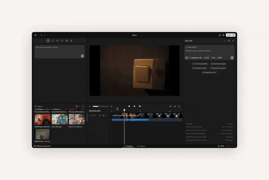The image size is (269, 180).
Task: Select the shape tool (rounded square icon)
Action: tap(53, 41)
